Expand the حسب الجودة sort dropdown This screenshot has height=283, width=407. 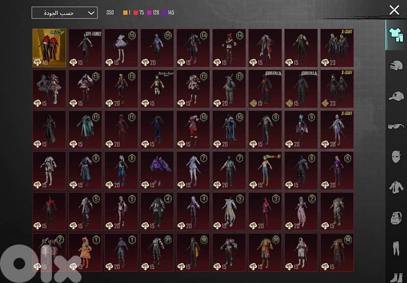coord(64,13)
